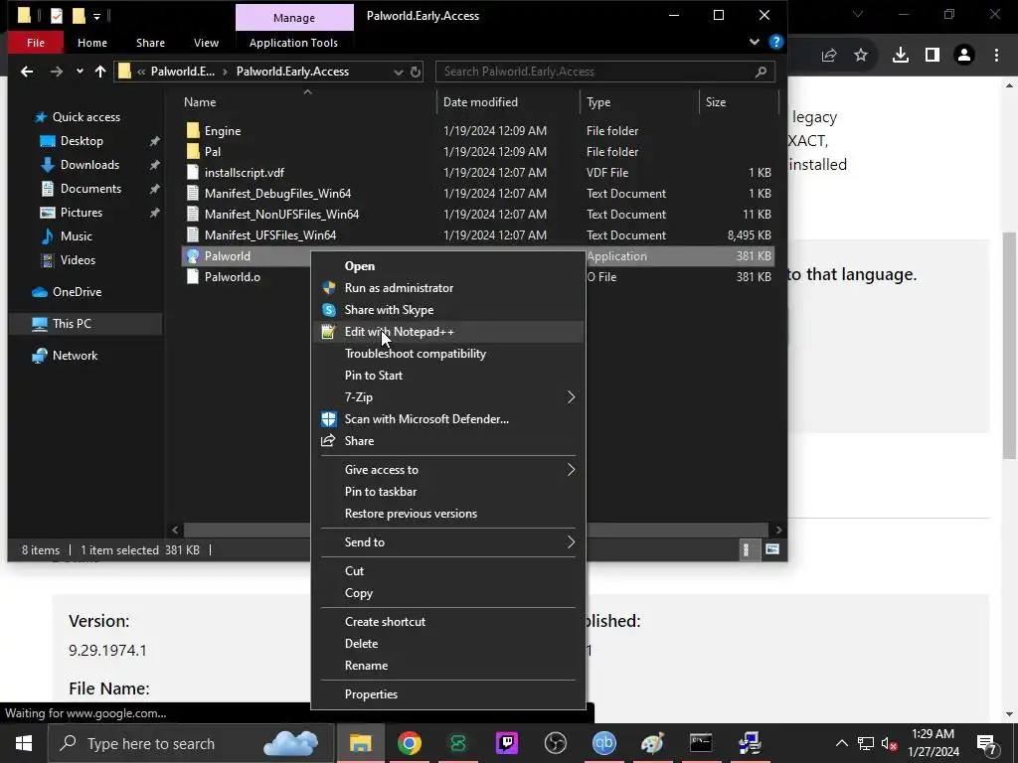The width and height of the screenshot is (1018, 763).
Task: Click the Skype icon in context menu
Action: [x=329, y=310]
